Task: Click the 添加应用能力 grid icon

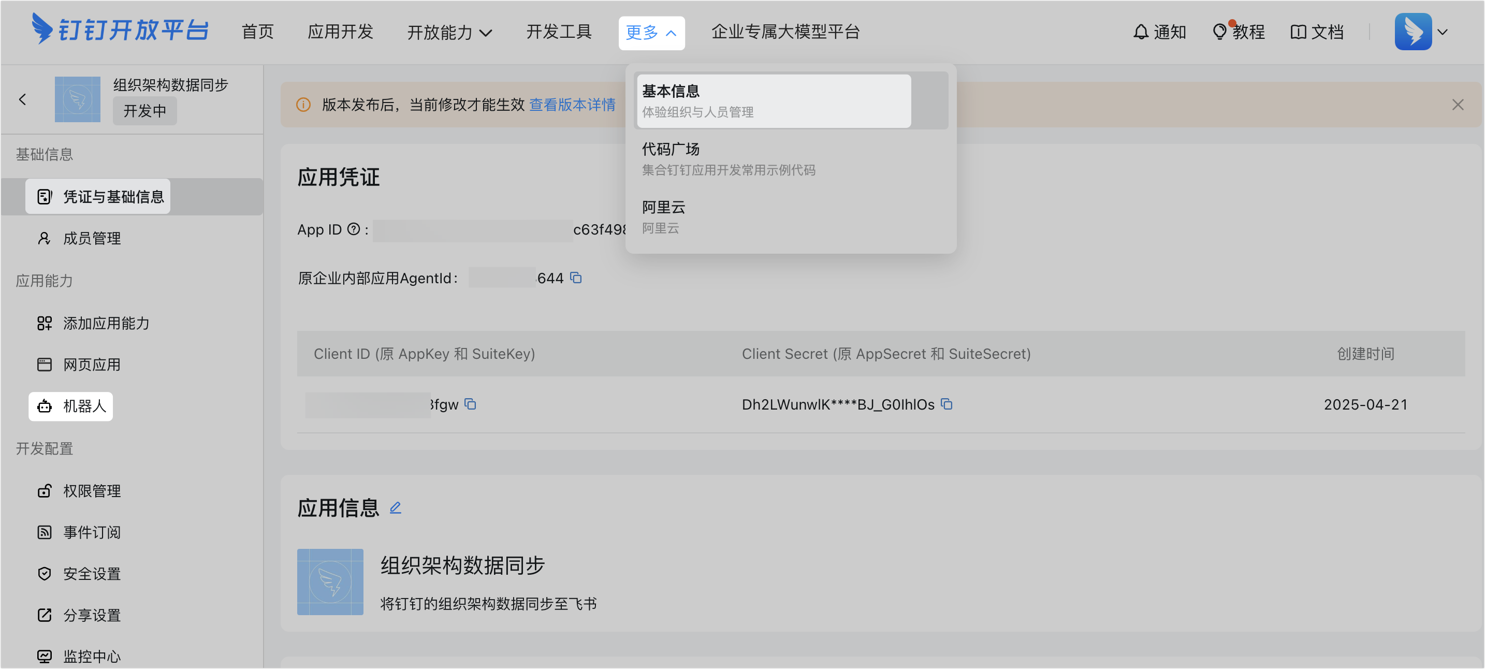Action: 44,323
